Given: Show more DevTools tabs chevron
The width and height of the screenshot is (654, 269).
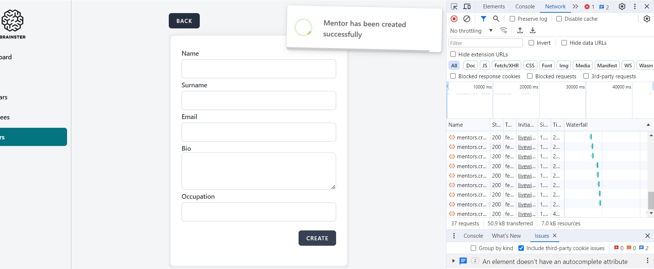Looking at the screenshot, I should [575, 7].
